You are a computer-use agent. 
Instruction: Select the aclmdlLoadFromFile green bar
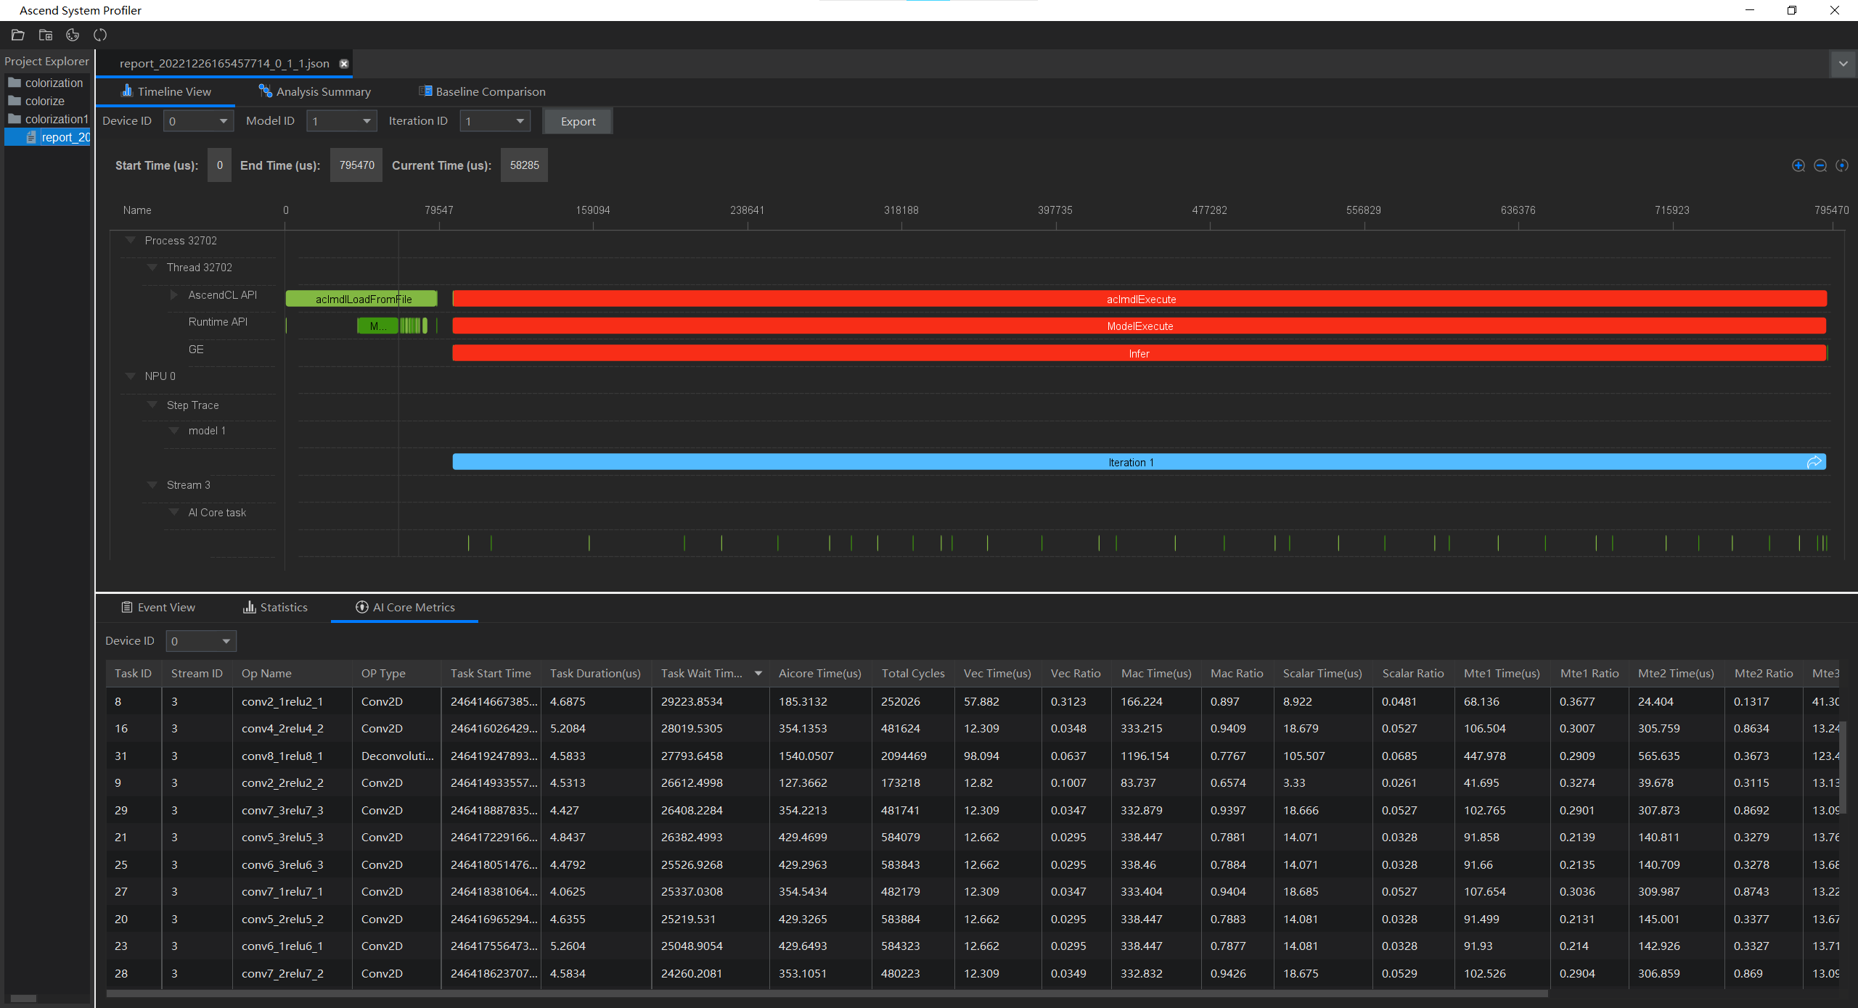[361, 299]
